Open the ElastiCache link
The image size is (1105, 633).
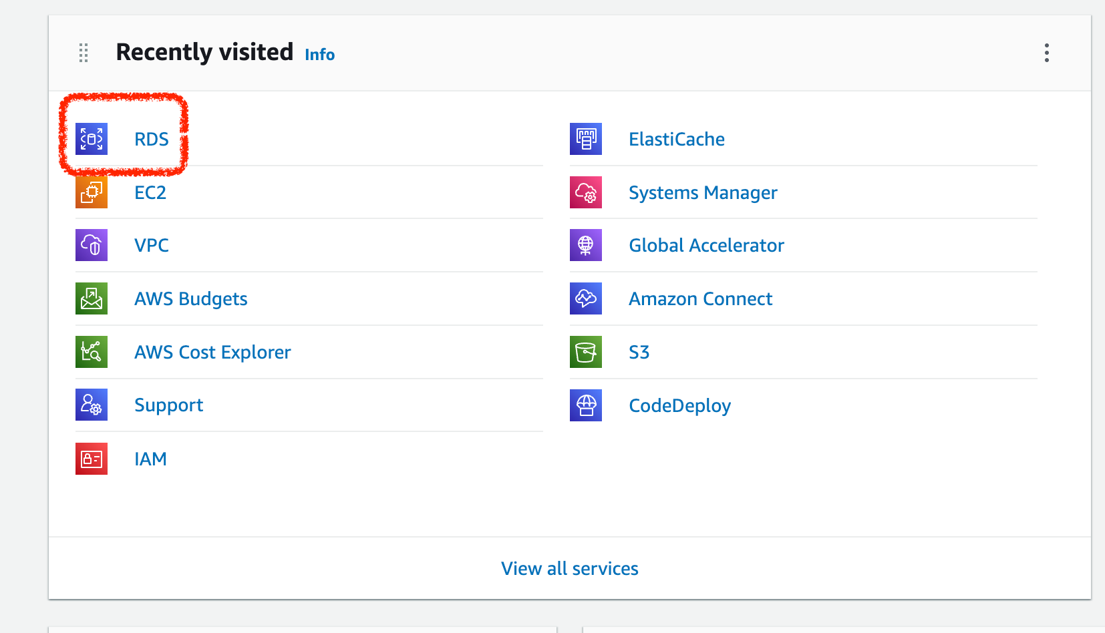(677, 139)
